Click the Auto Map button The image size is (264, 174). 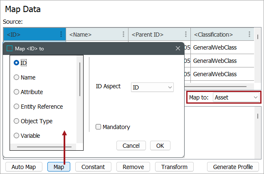pyautogui.click(x=24, y=167)
